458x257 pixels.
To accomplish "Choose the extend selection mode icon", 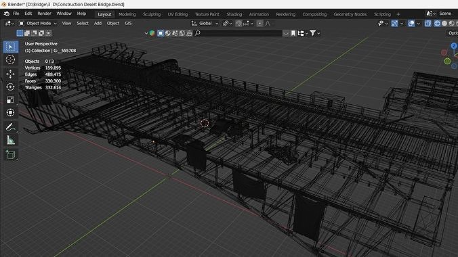I will (x=27, y=33).
